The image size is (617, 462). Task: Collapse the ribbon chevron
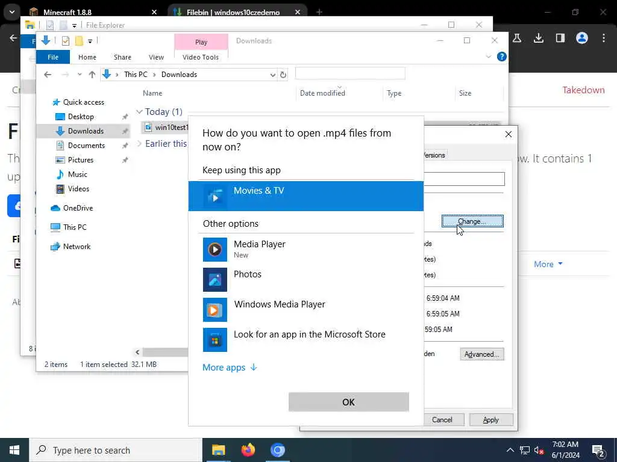488,57
